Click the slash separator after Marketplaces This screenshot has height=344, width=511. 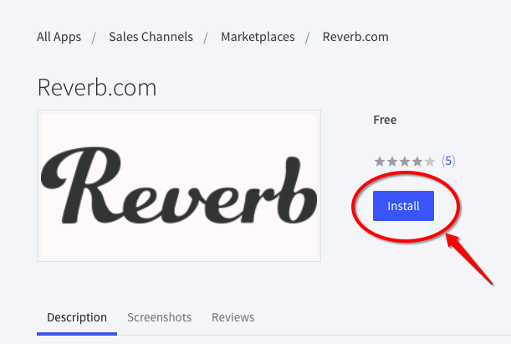coord(308,37)
